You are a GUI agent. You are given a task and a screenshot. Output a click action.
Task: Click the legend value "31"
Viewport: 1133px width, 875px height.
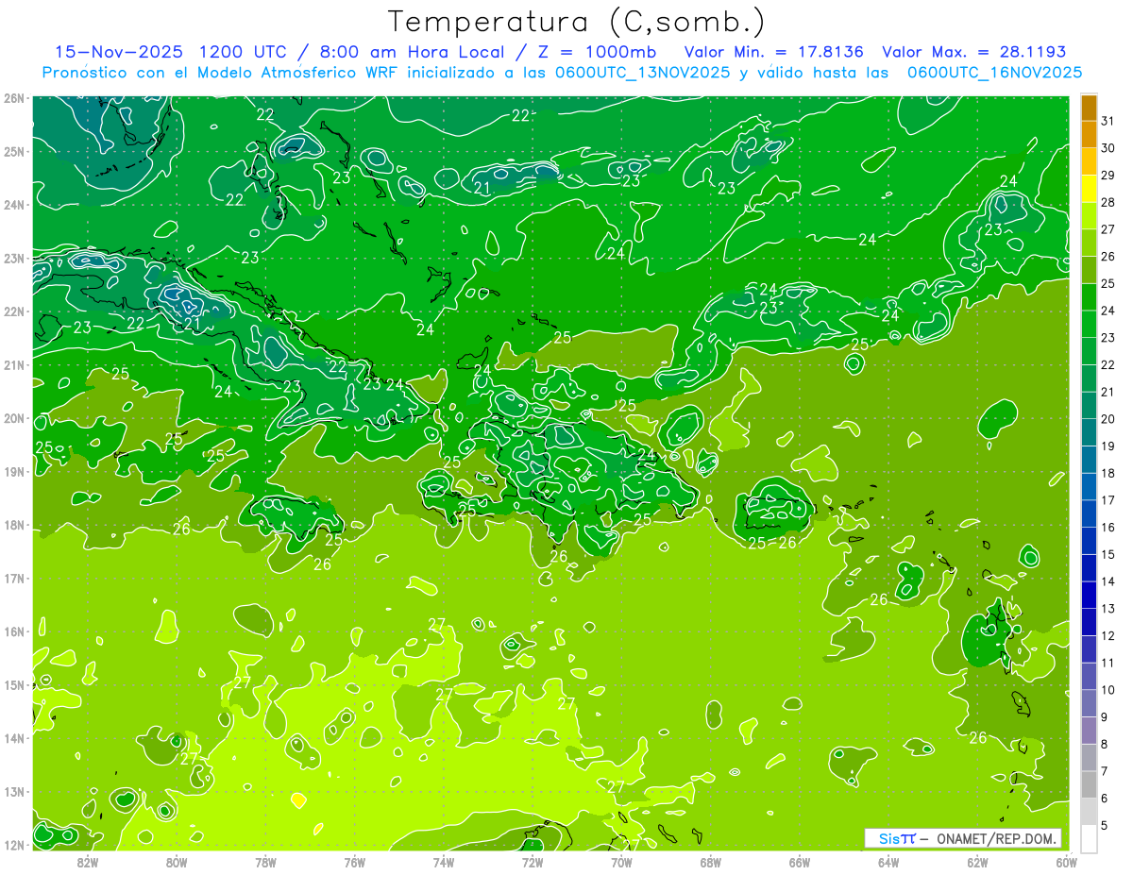click(x=1108, y=121)
